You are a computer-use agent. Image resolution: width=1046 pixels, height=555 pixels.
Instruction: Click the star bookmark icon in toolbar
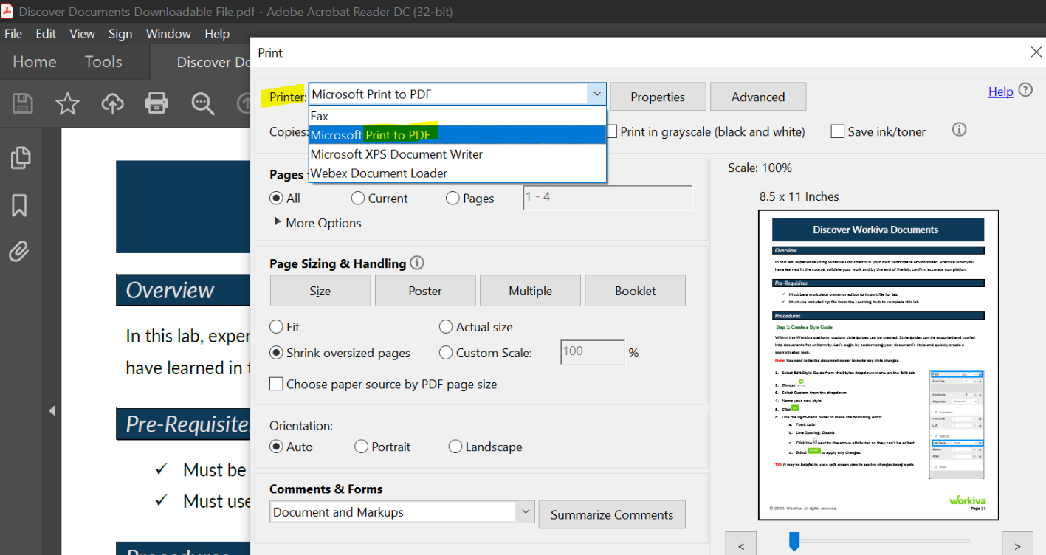click(x=67, y=103)
